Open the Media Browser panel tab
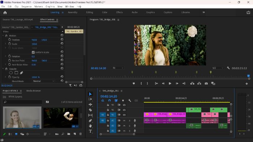 point(34,91)
